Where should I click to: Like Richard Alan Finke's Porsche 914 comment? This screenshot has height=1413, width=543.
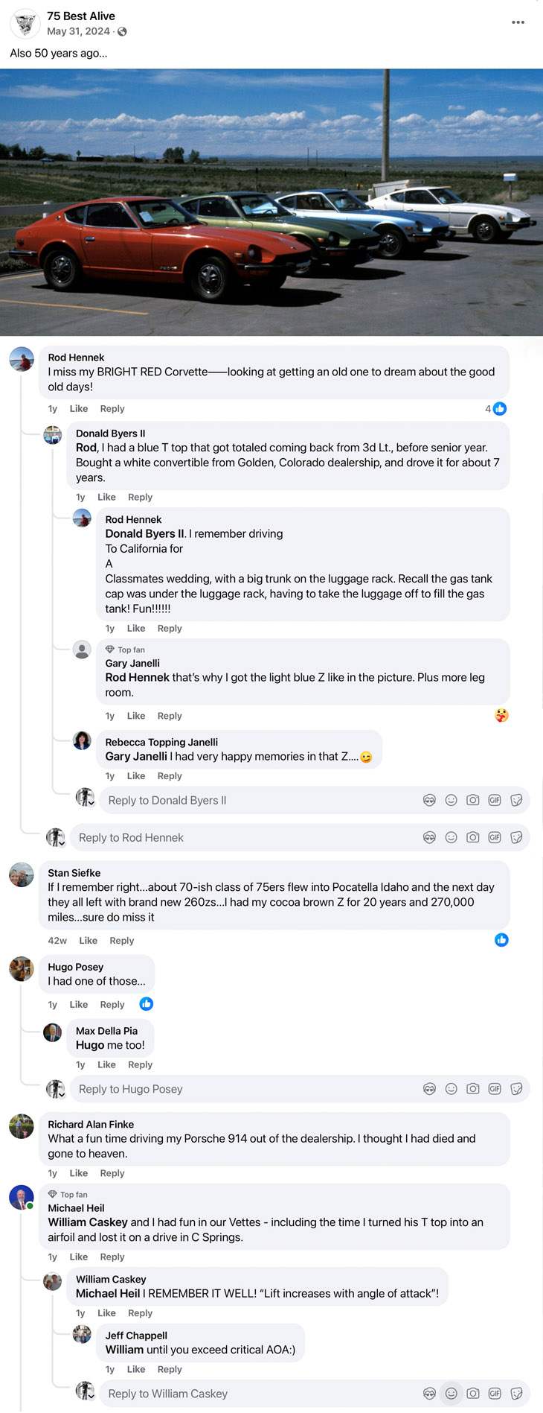[79, 1173]
